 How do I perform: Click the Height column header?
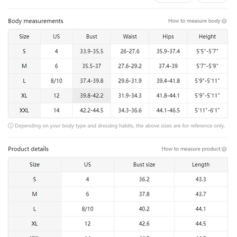tap(207, 36)
